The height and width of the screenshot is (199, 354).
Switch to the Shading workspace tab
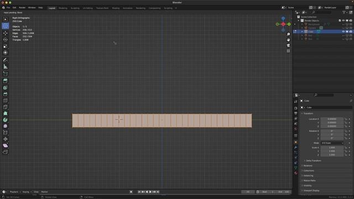pyautogui.click(x=116, y=8)
